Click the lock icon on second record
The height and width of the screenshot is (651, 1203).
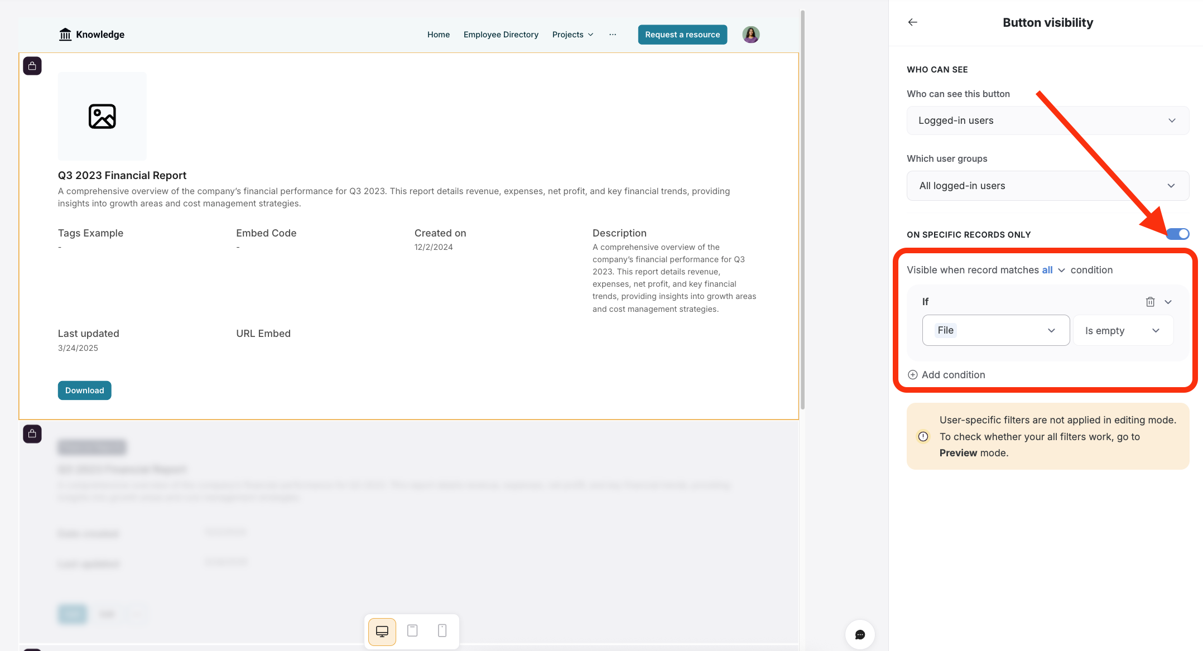pyautogui.click(x=32, y=433)
